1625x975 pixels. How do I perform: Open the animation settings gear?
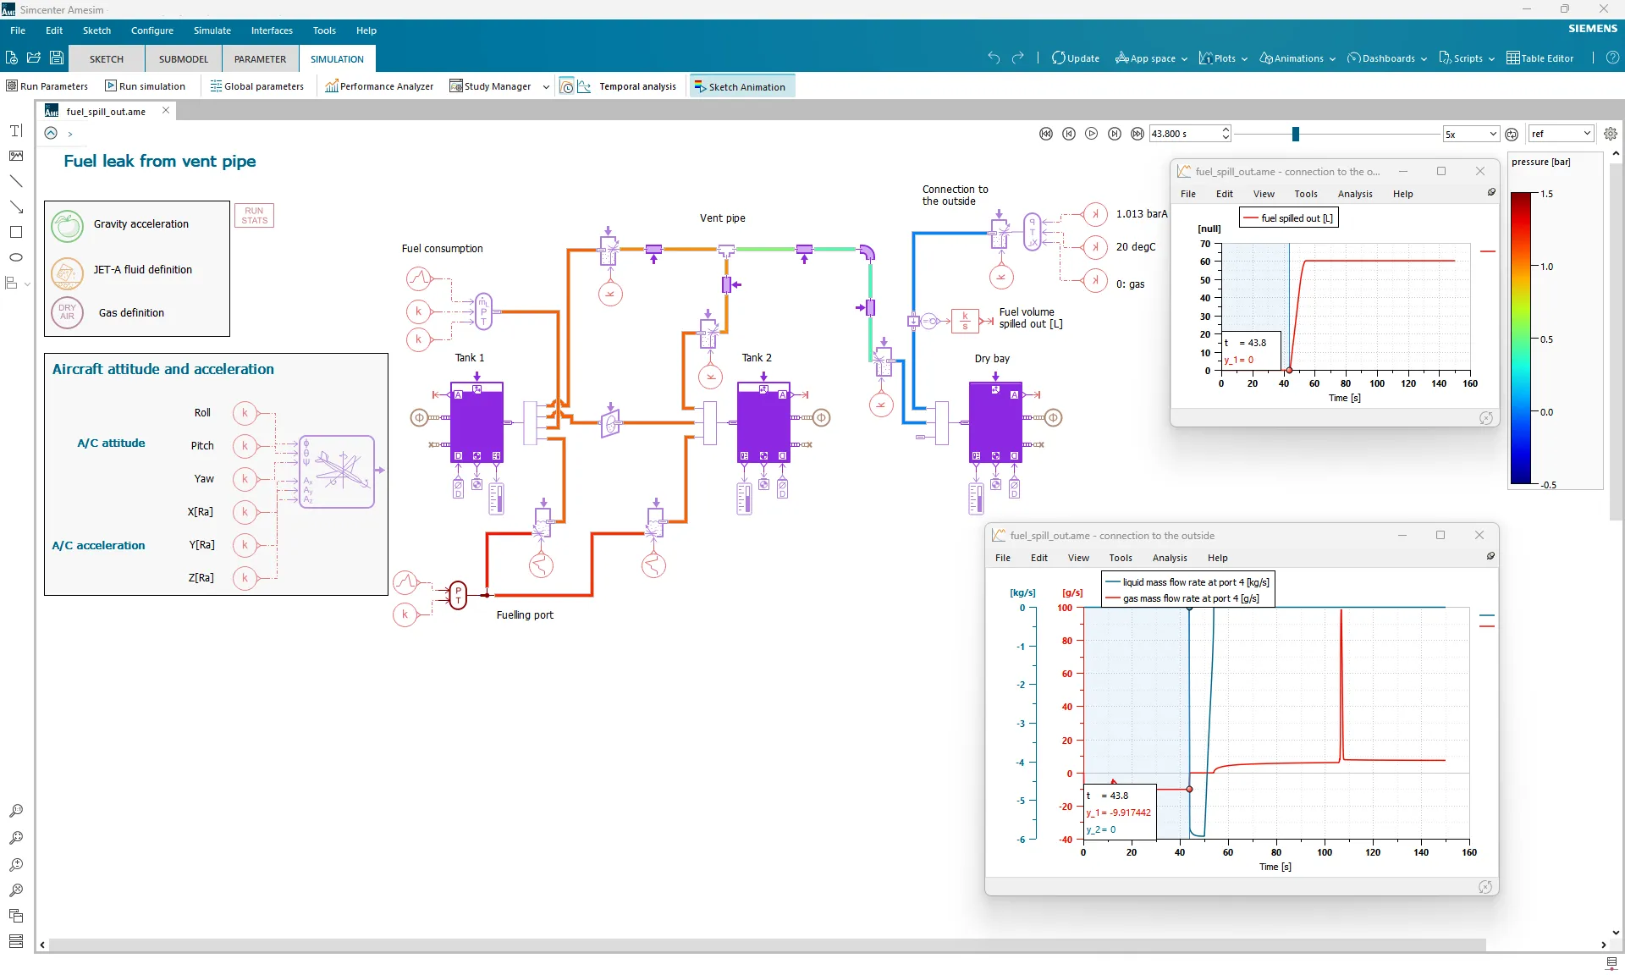click(x=1611, y=134)
